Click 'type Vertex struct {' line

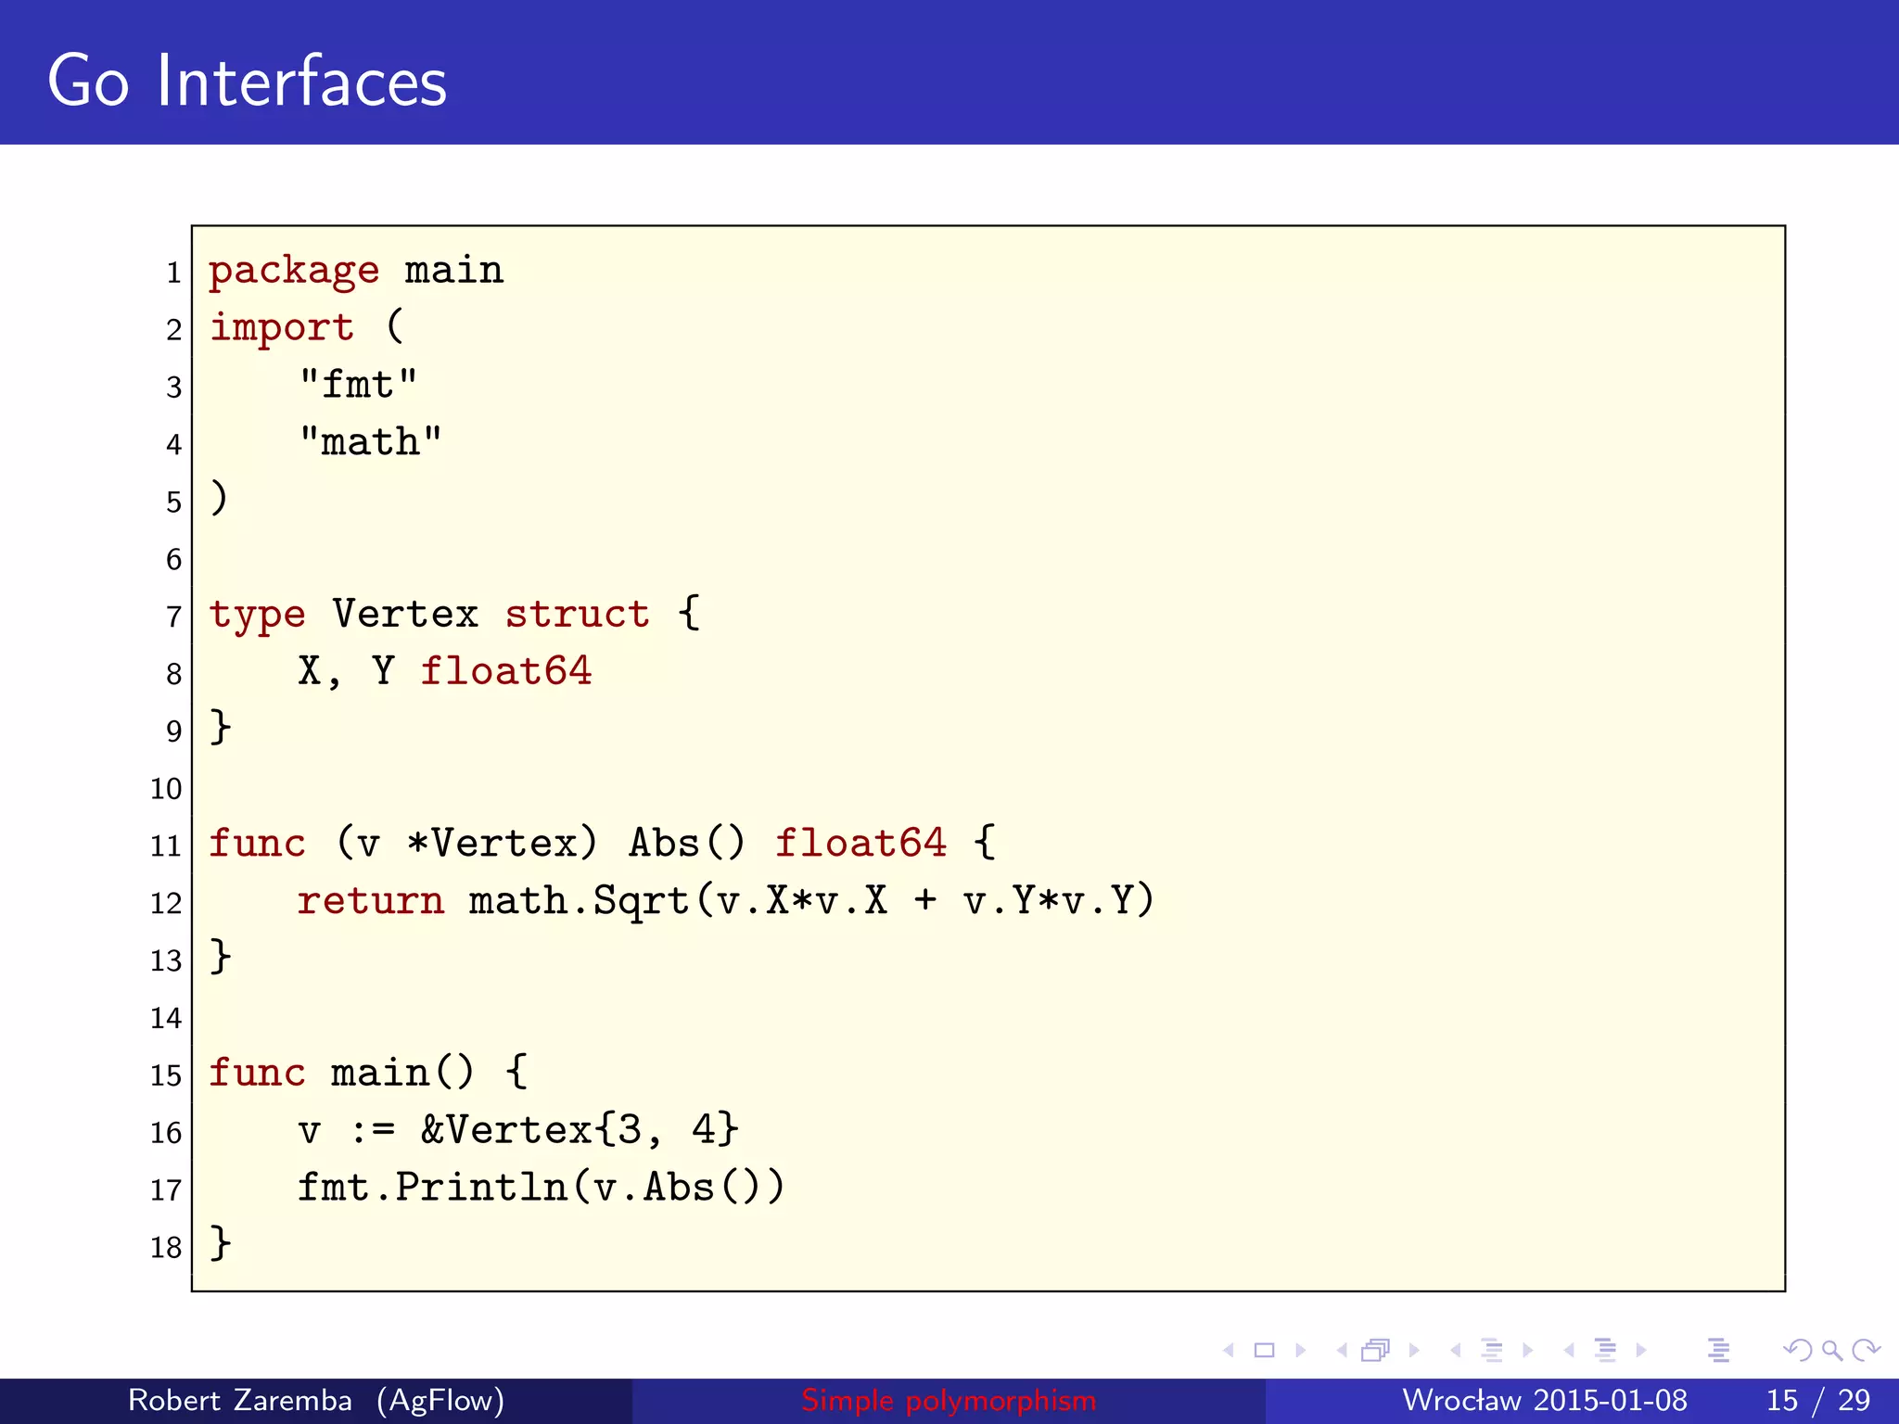click(455, 614)
